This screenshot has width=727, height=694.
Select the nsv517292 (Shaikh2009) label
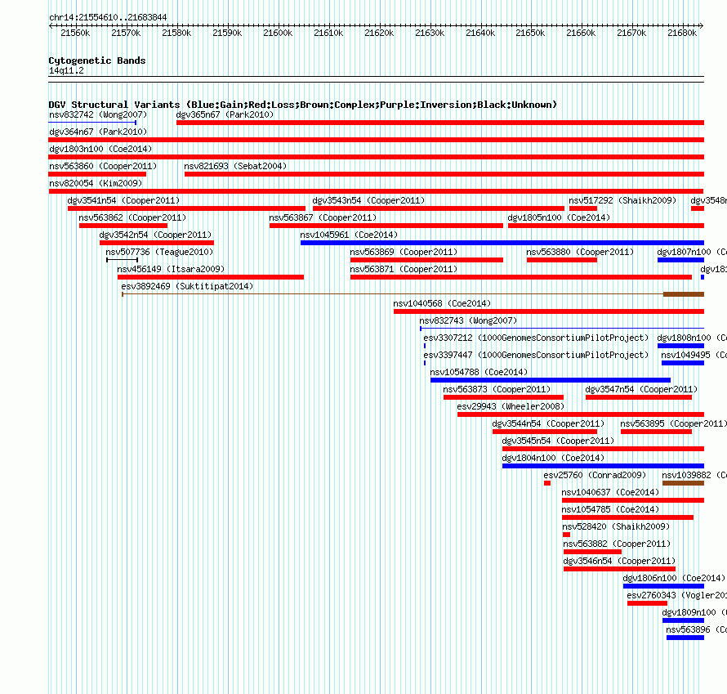click(x=622, y=200)
